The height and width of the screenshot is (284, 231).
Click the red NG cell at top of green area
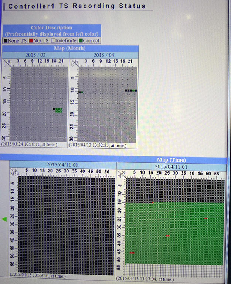coord(152,202)
